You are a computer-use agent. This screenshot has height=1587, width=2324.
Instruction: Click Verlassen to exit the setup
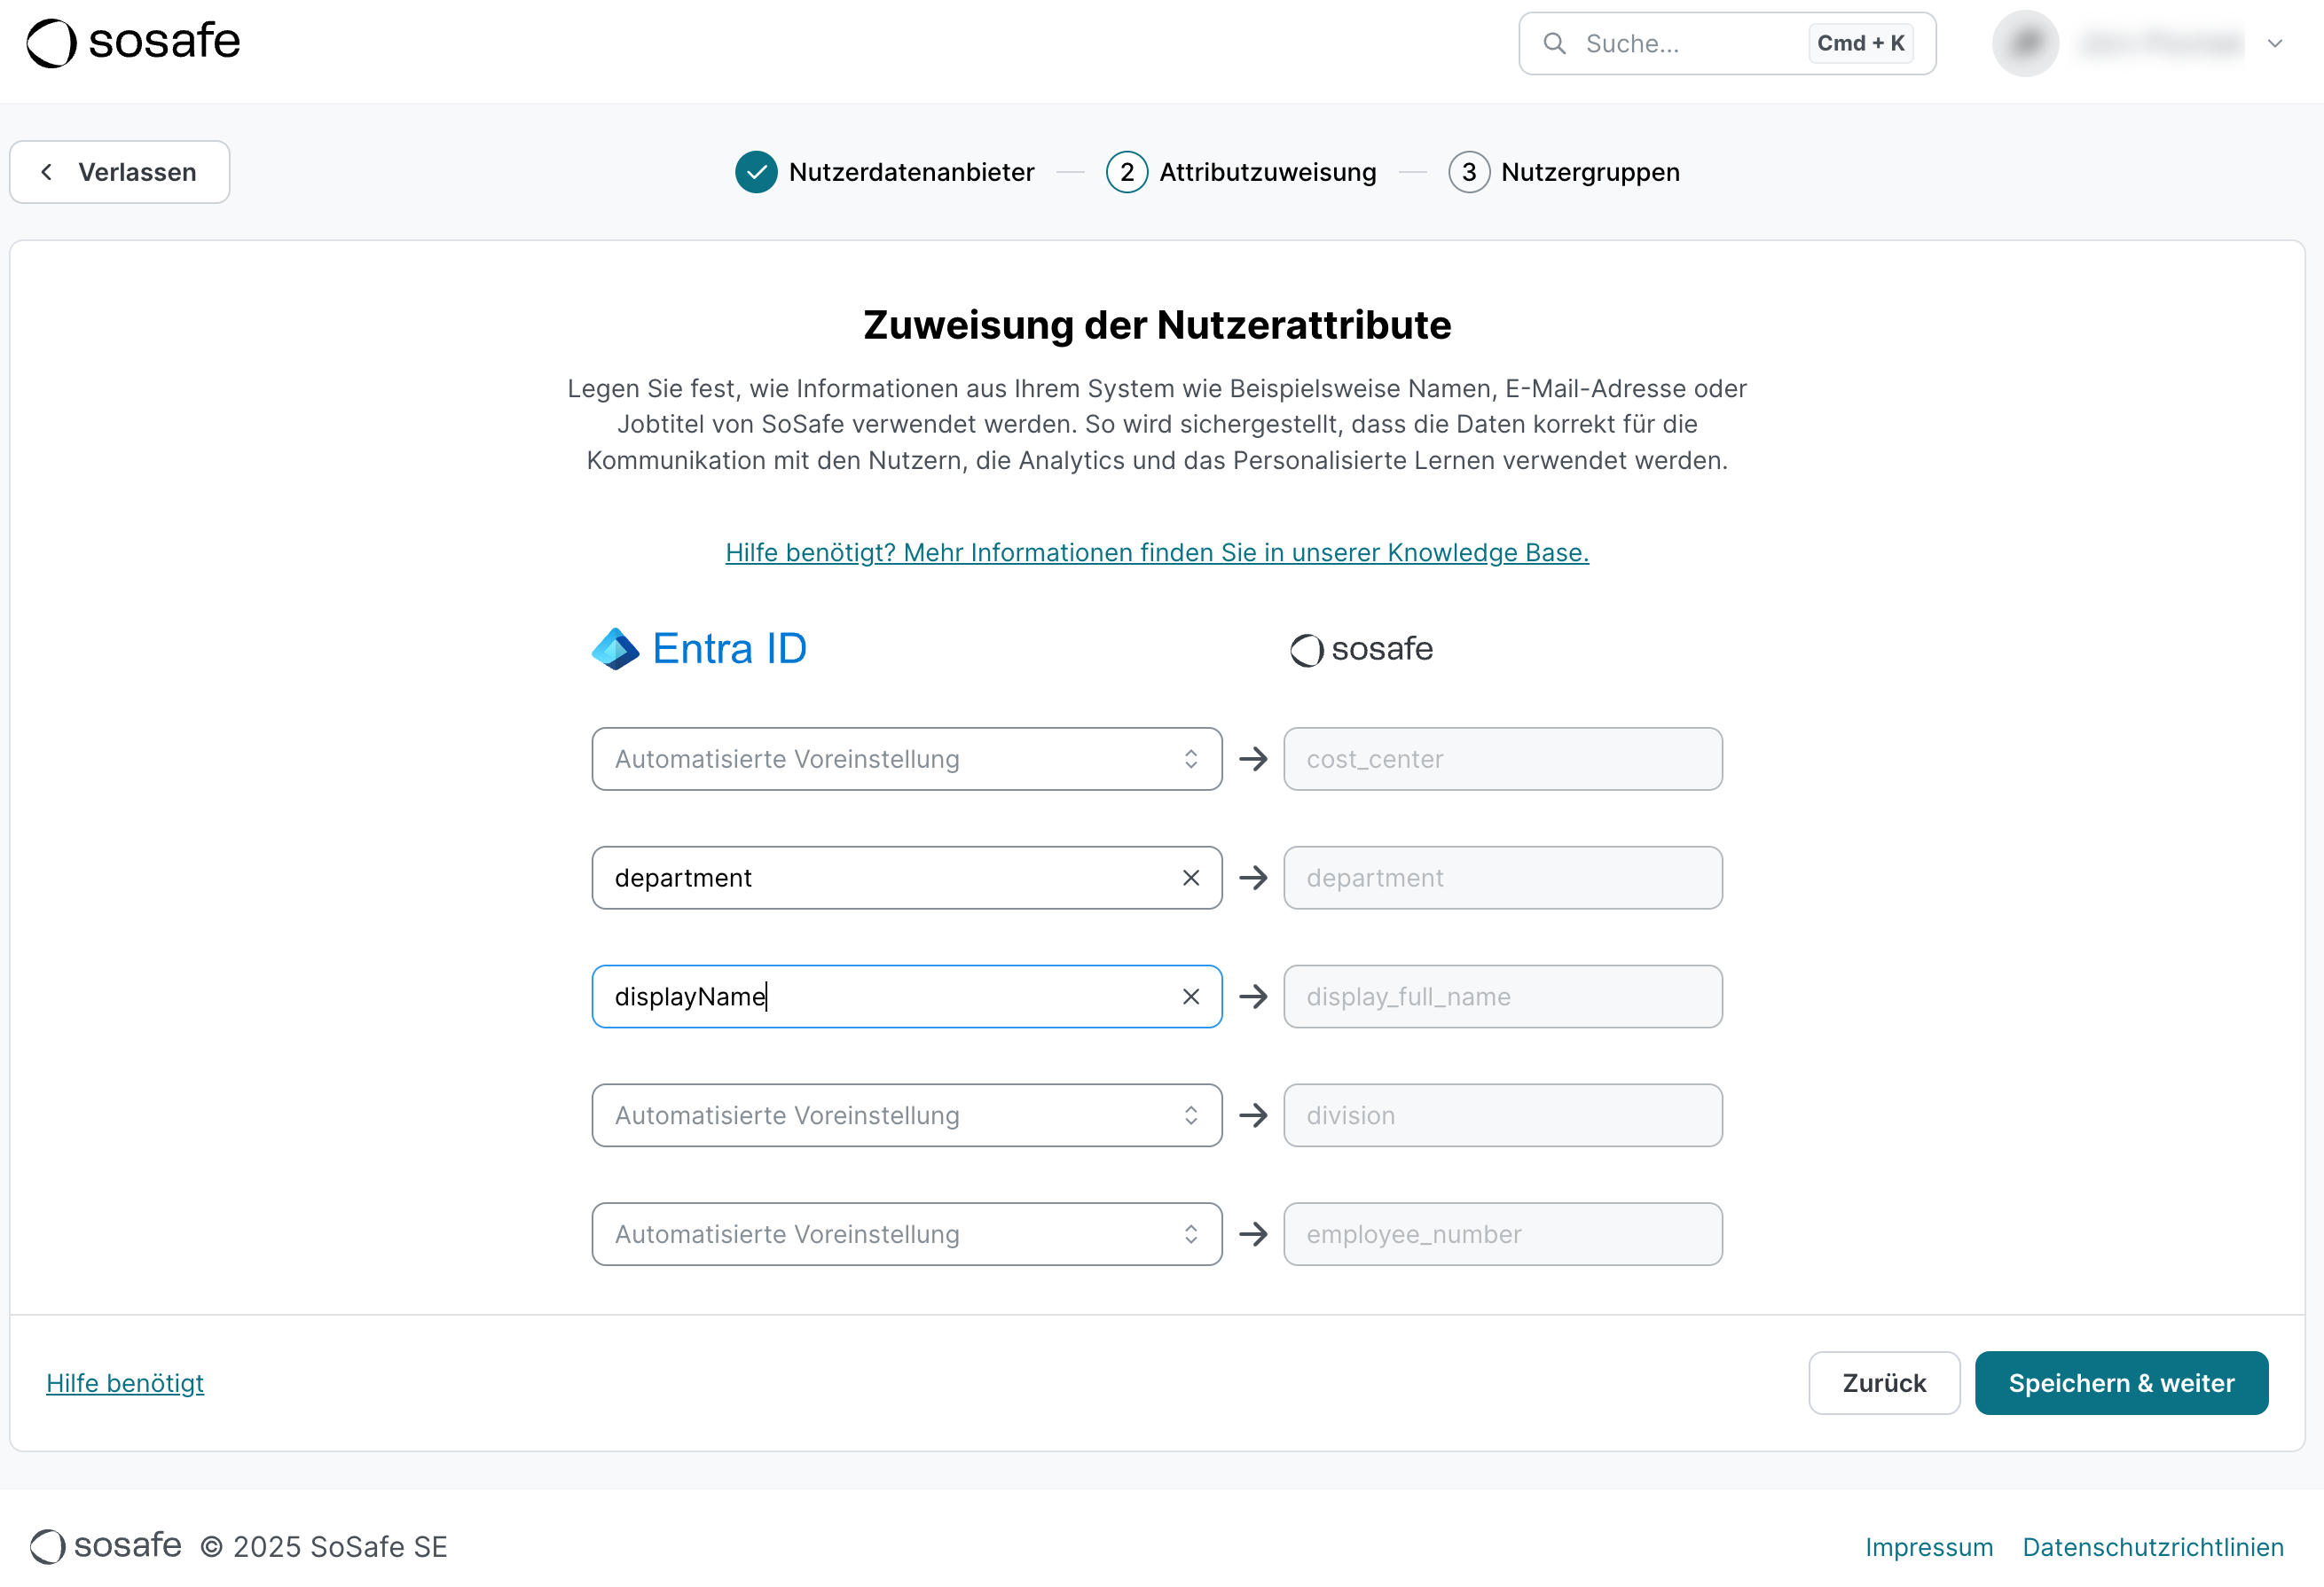(x=119, y=171)
